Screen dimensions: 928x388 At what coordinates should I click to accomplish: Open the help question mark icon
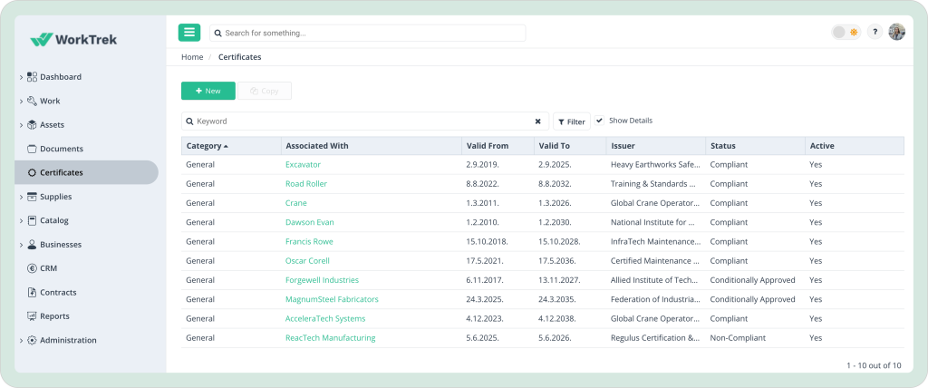[x=875, y=32]
